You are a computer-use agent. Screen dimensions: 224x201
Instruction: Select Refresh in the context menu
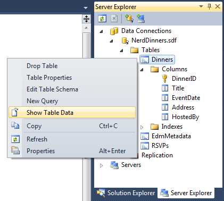tap(72, 139)
